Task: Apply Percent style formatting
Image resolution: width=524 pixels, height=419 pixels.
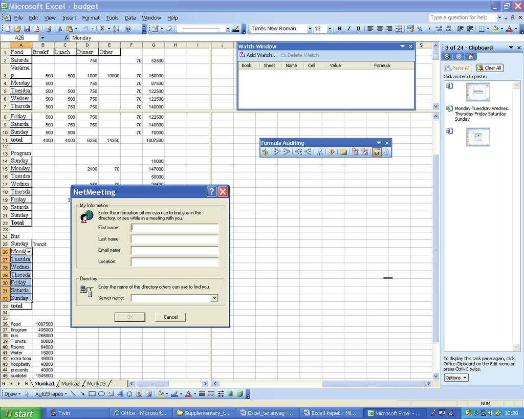Action: tap(420, 29)
